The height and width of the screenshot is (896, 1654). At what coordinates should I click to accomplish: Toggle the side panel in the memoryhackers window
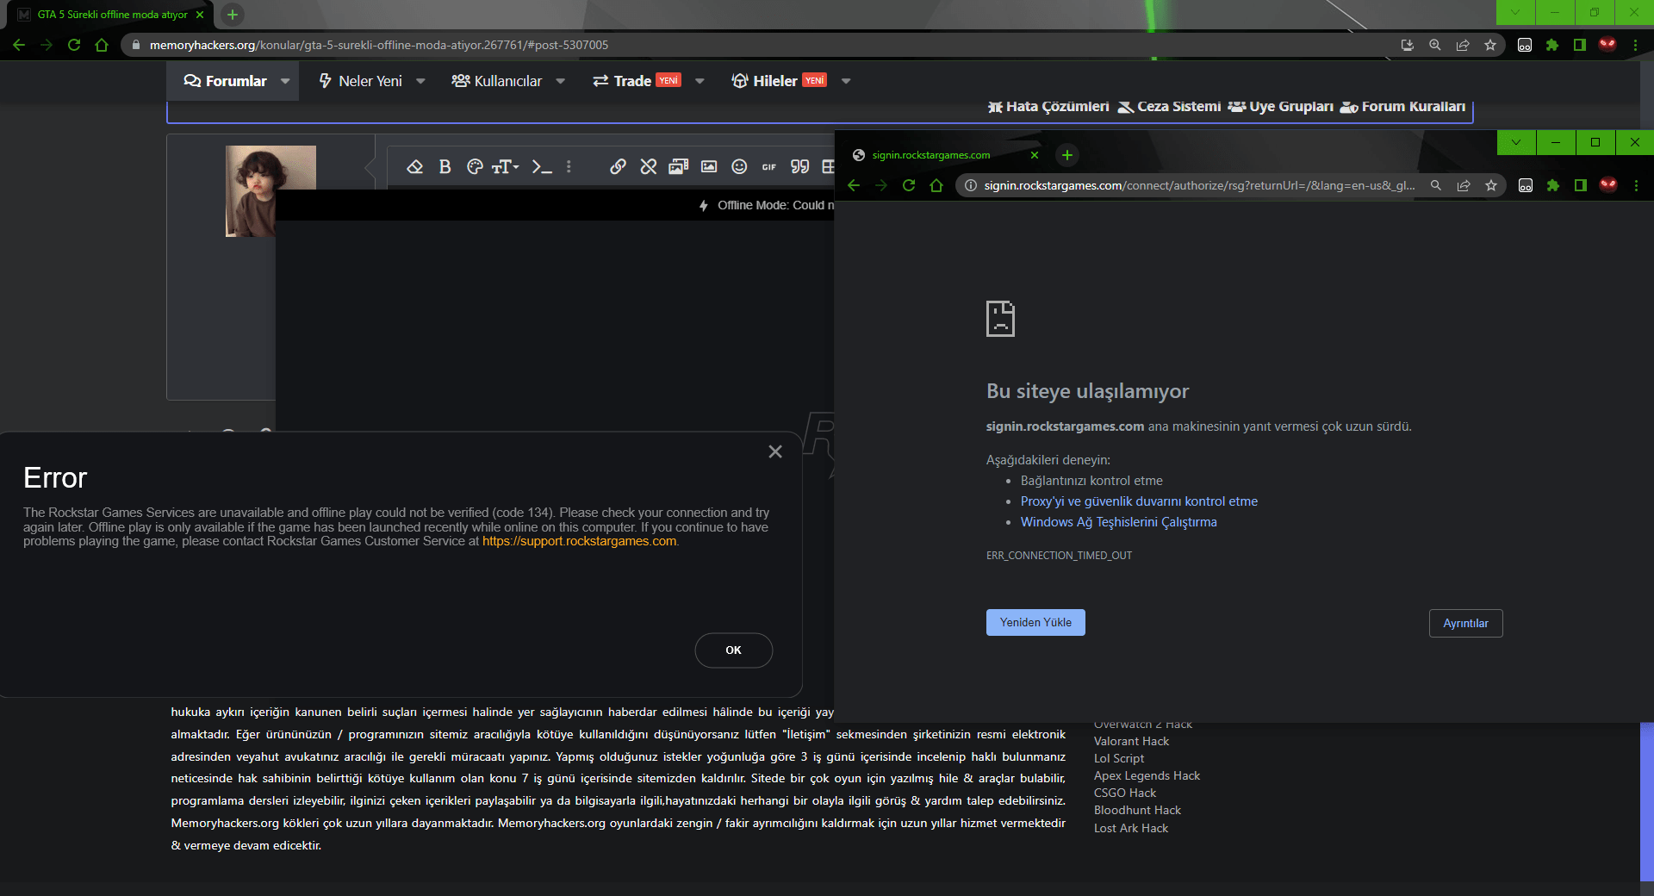pos(1580,45)
